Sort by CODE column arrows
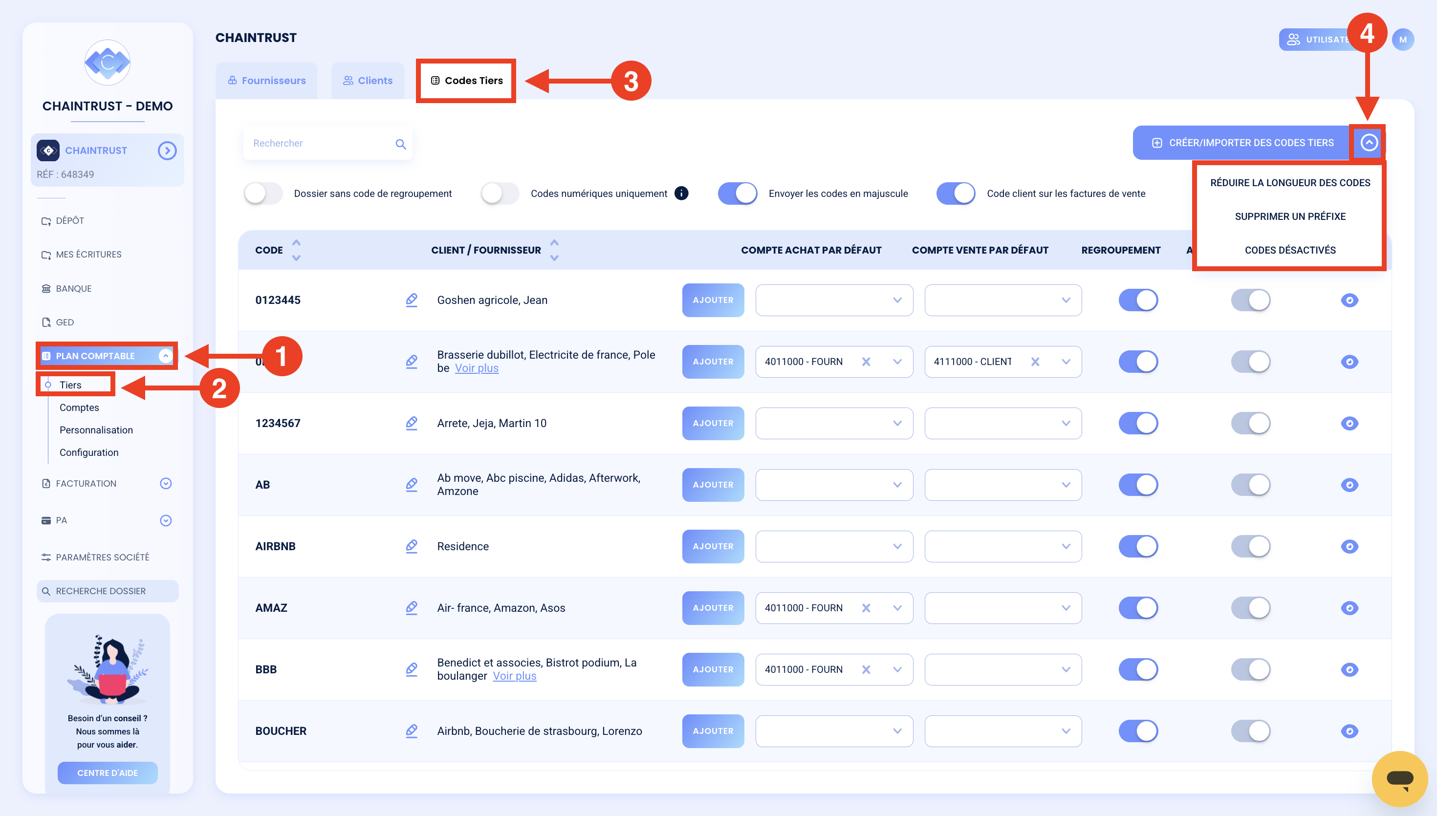Image resolution: width=1437 pixels, height=816 pixels. pyautogui.click(x=297, y=250)
